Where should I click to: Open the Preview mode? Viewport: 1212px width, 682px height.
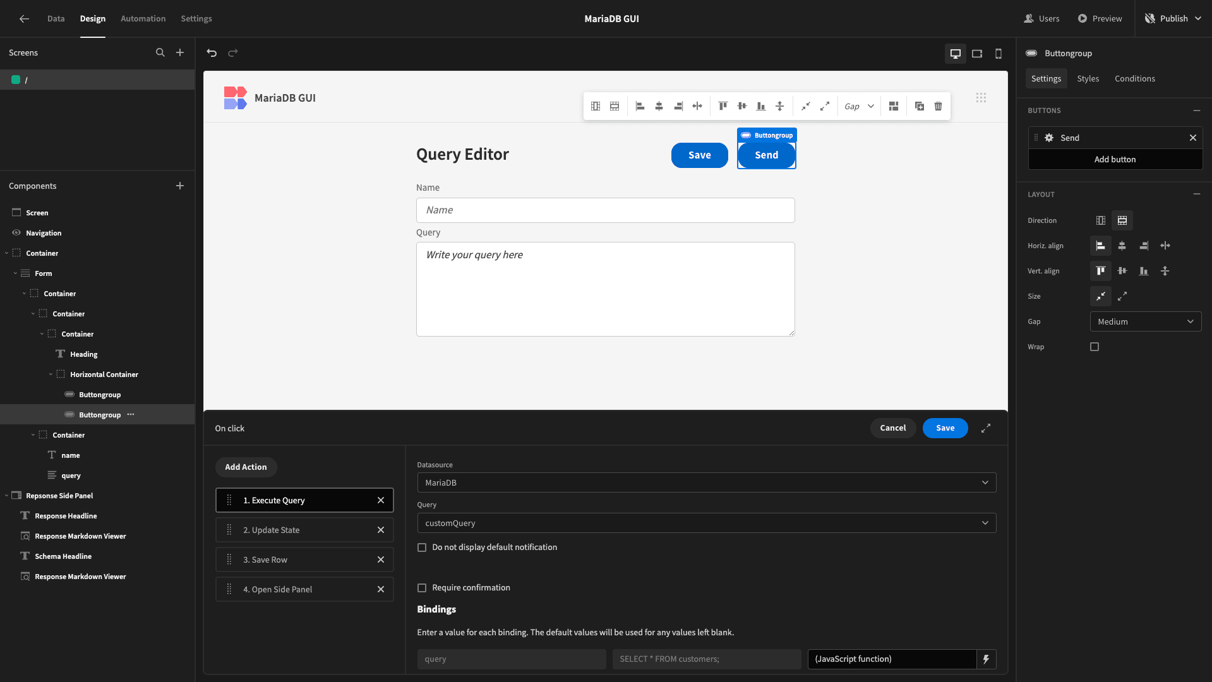pos(1100,18)
